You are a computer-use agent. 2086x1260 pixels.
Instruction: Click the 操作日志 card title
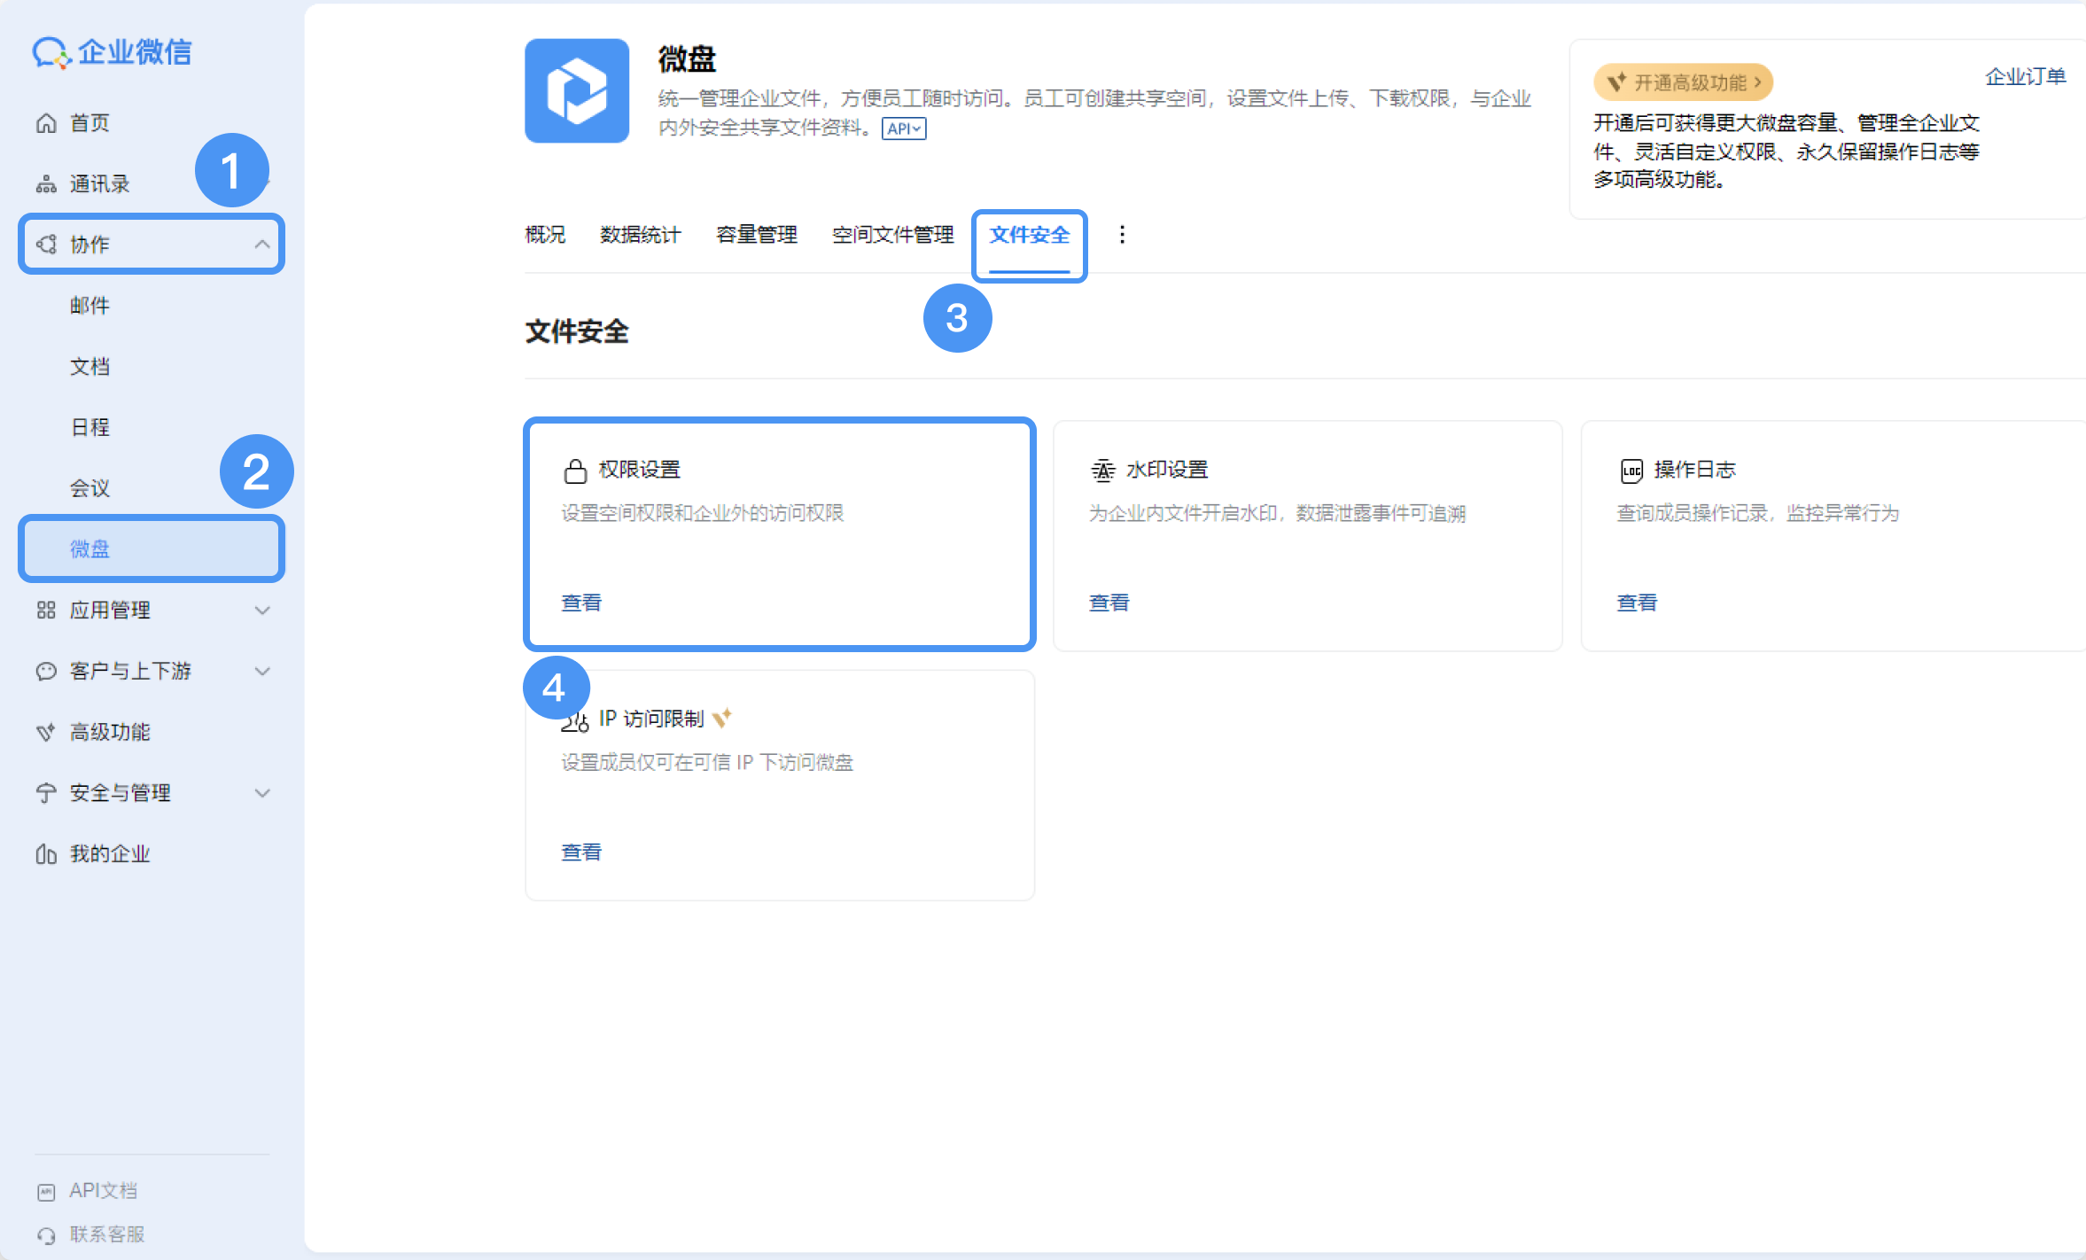click(x=1695, y=470)
